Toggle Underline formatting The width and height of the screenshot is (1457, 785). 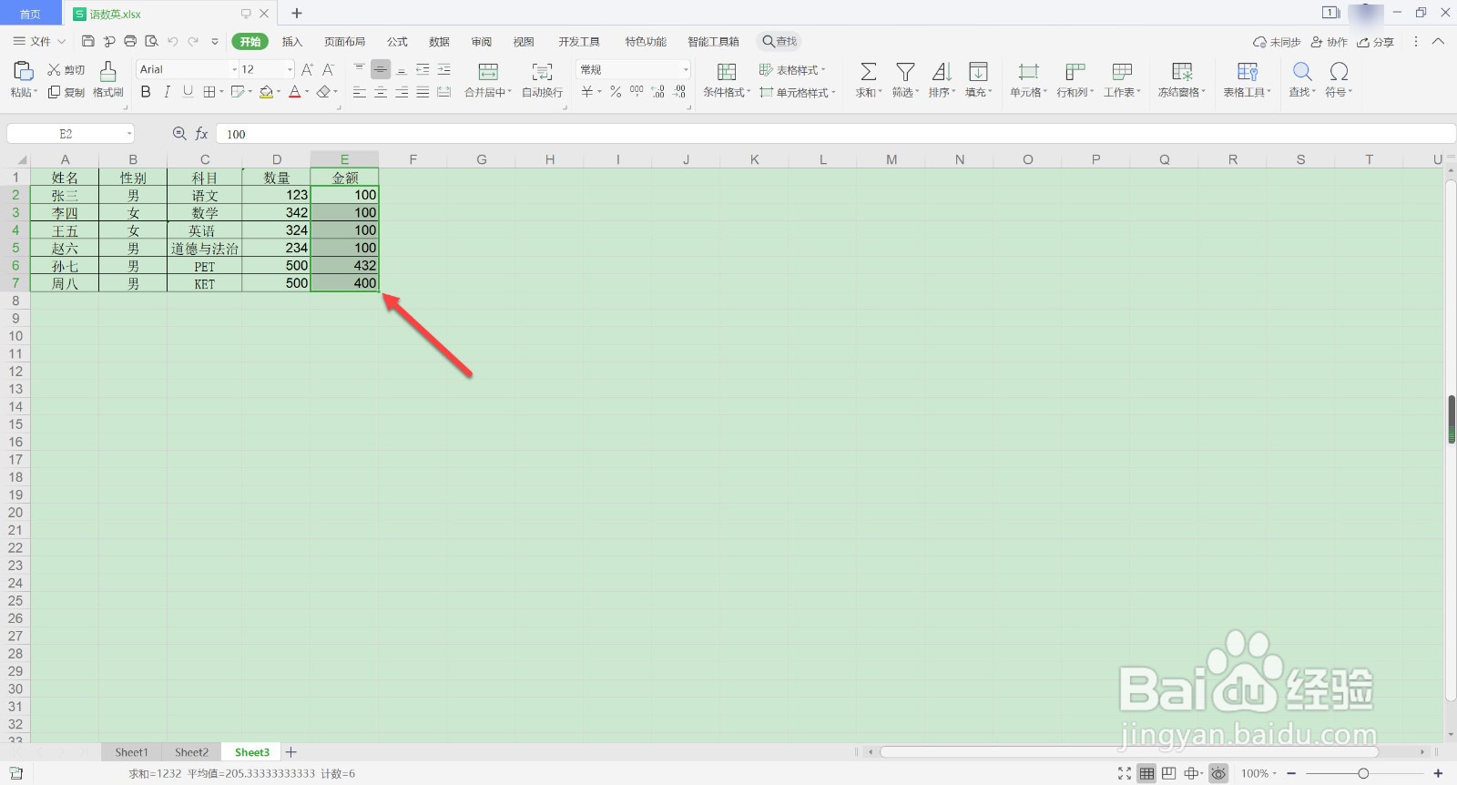click(x=188, y=92)
